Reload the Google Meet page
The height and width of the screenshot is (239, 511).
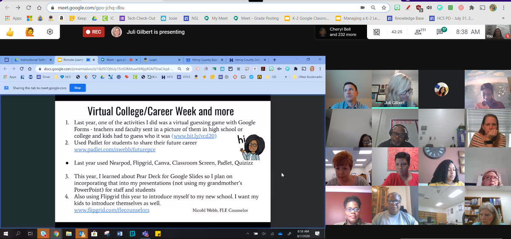coord(28,8)
